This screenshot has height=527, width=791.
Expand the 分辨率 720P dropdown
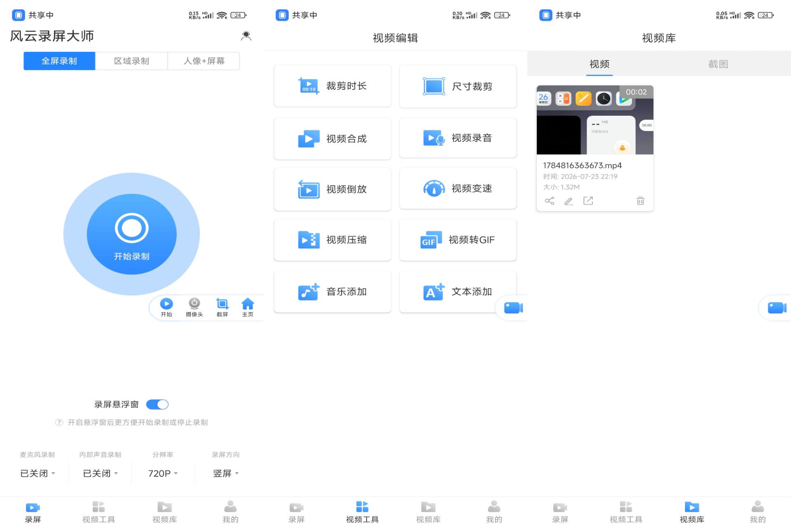[163, 473]
